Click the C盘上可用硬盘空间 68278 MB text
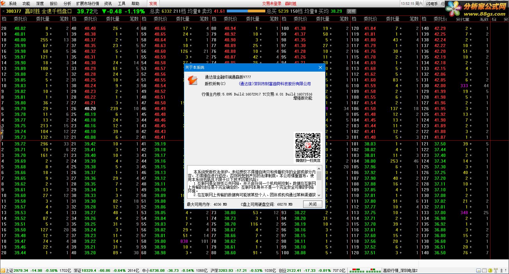Viewport: 509px width, 274px height. pos(267,204)
